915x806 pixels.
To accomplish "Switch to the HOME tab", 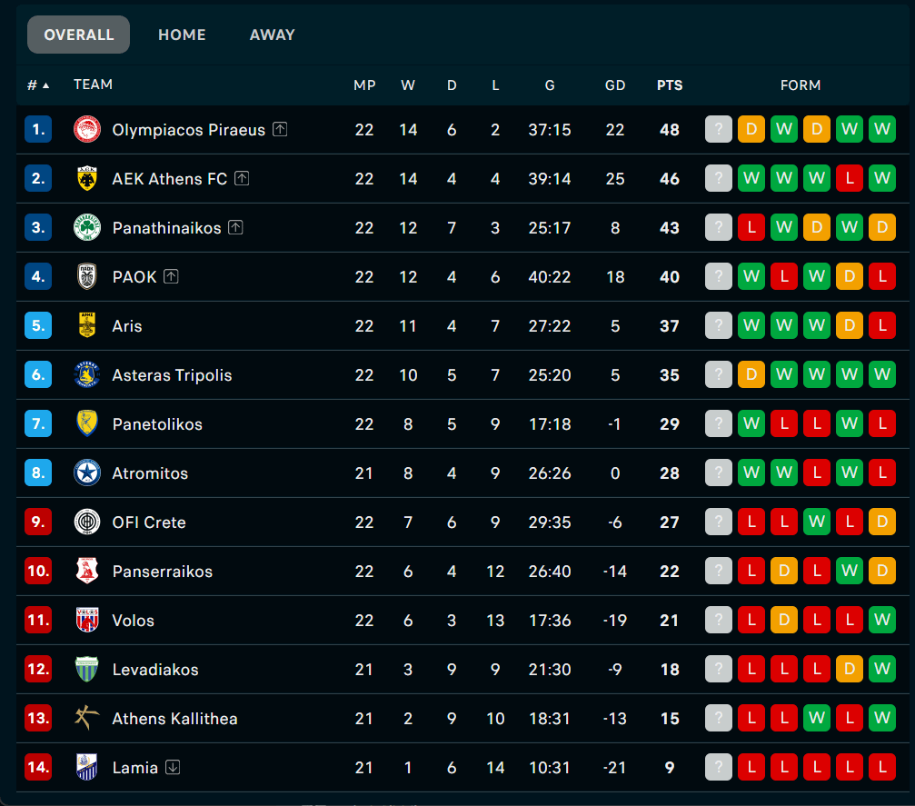I will click(182, 35).
